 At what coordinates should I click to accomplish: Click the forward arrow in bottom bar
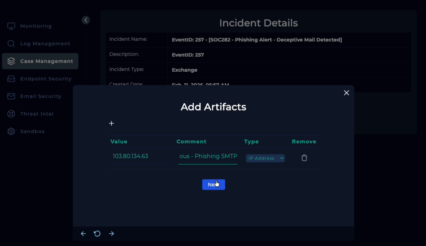coord(111,234)
